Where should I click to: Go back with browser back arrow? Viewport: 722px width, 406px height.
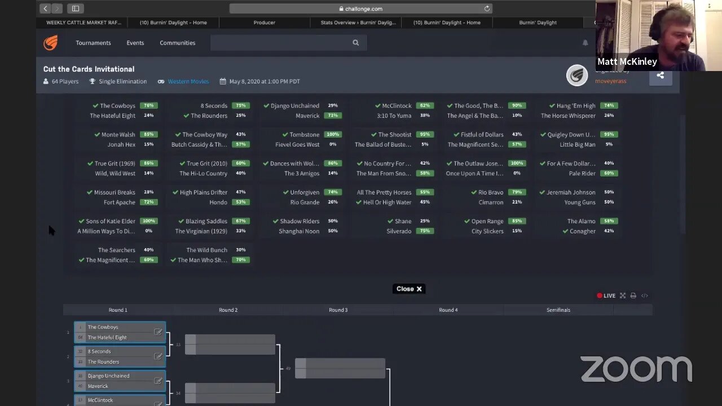click(x=46, y=8)
